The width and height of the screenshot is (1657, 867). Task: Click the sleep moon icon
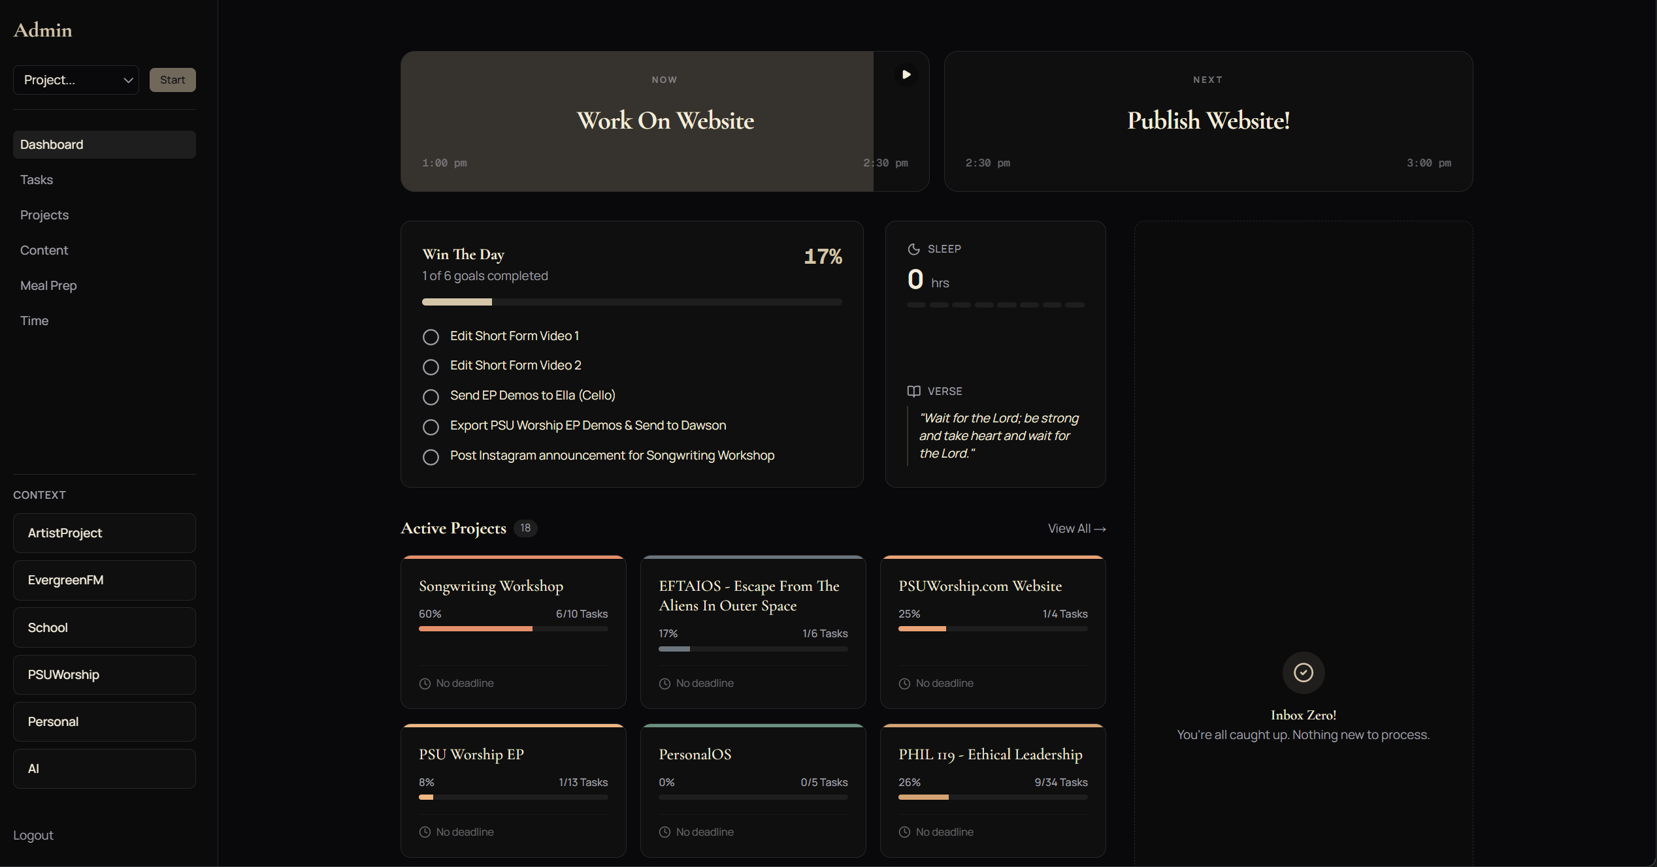(x=913, y=249)
